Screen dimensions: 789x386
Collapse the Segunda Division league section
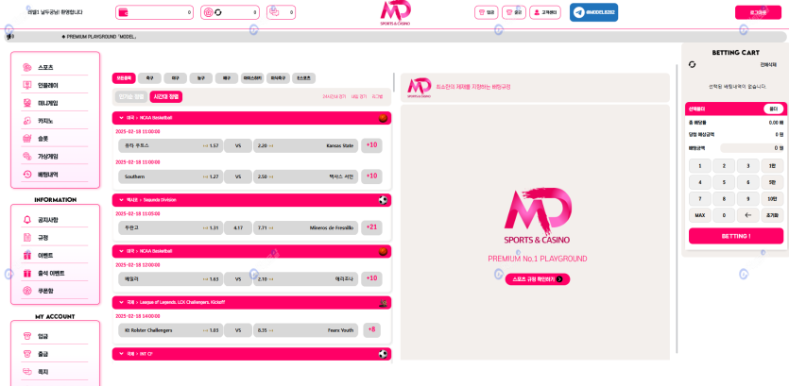(121, 200)
